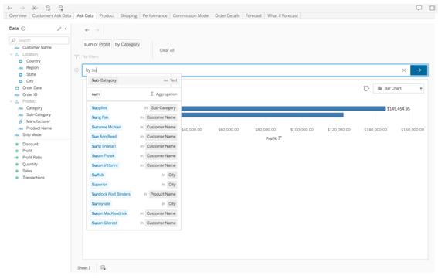Open the Overview tab

tap(18, 15)
